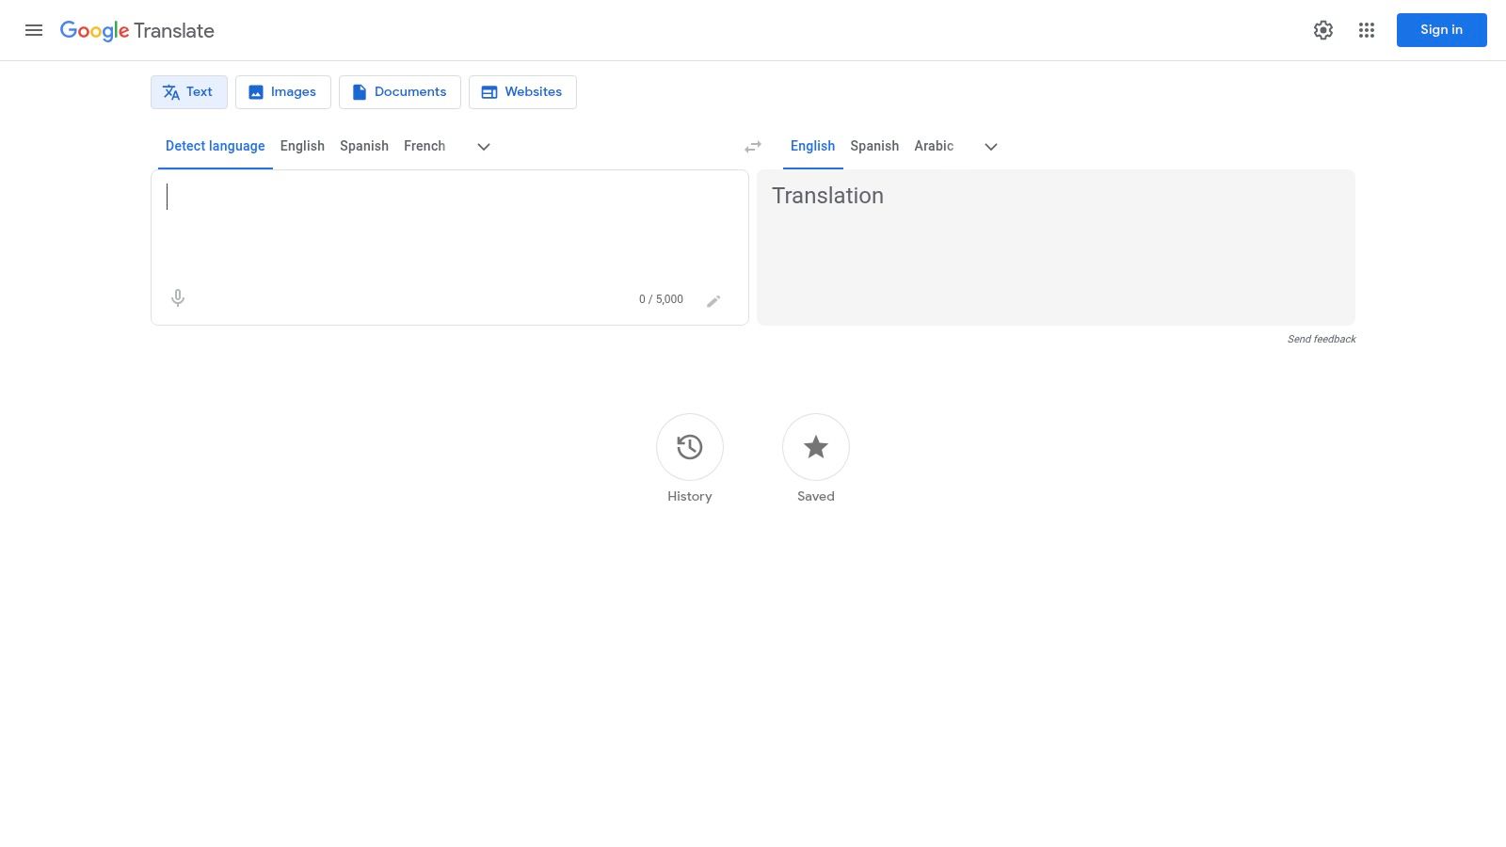This screenshot has width=1506, height=847.
Task: Expand the source language list
Action: pos(483,147)
